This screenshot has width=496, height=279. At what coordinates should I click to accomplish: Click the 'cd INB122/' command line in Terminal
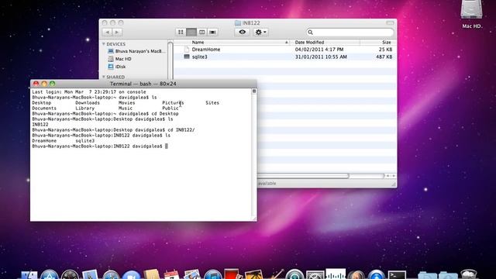[x=113, y=130]
